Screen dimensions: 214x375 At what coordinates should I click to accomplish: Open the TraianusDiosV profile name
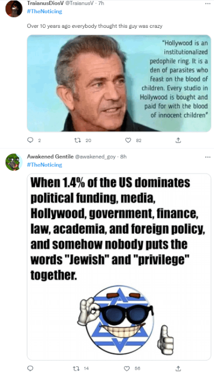tap(45, 3)
